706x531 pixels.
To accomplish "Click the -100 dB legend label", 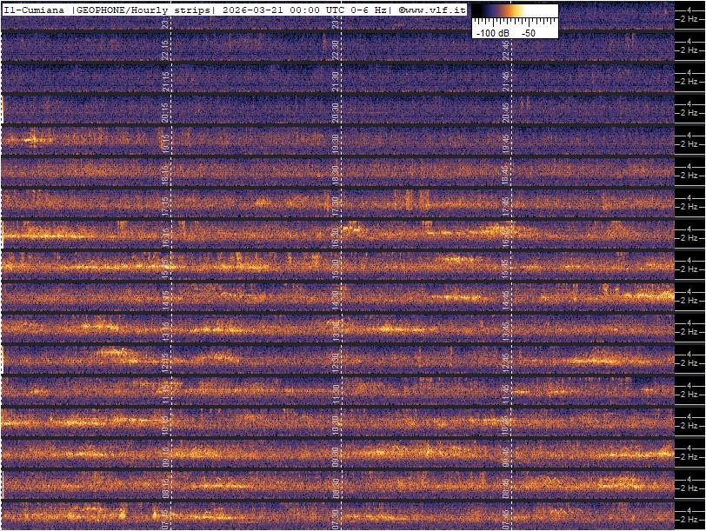I will coord(494,32).
